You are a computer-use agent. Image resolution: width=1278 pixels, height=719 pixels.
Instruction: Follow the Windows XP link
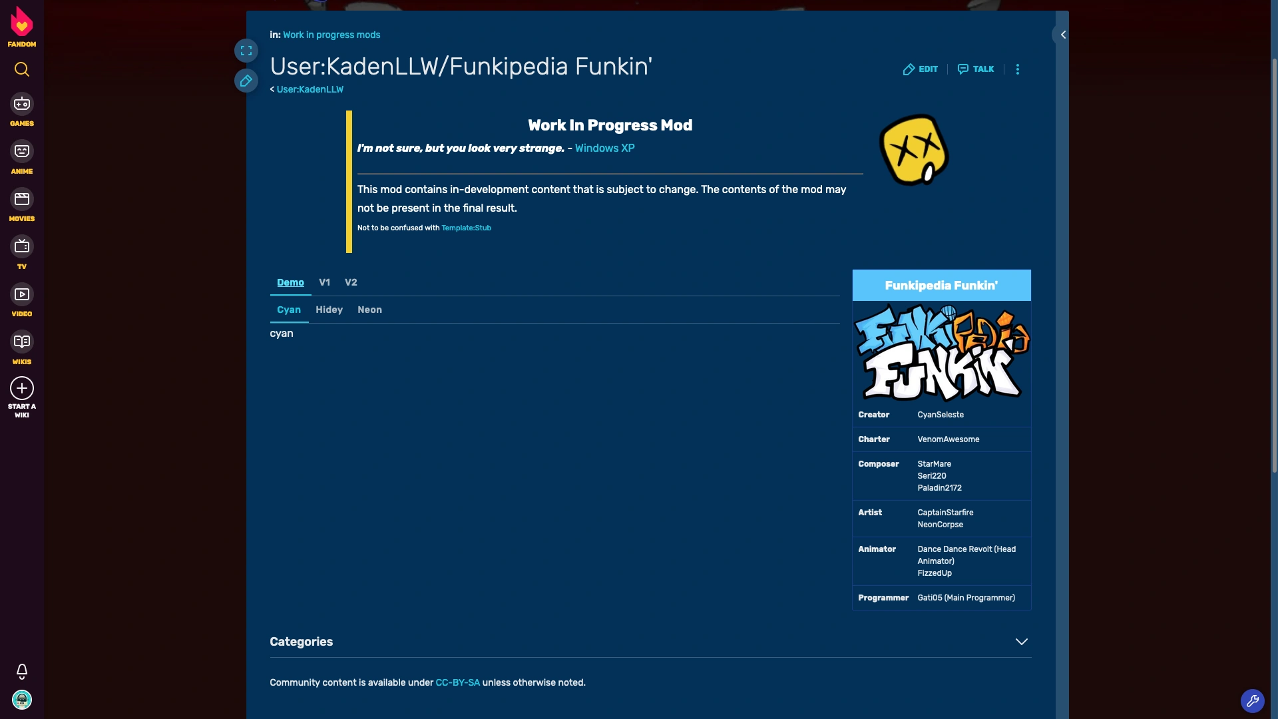point(604,148)
